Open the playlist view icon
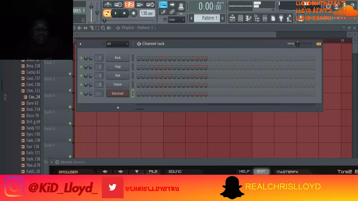This screenshot has width=358, height=201. tap(232, 18)
